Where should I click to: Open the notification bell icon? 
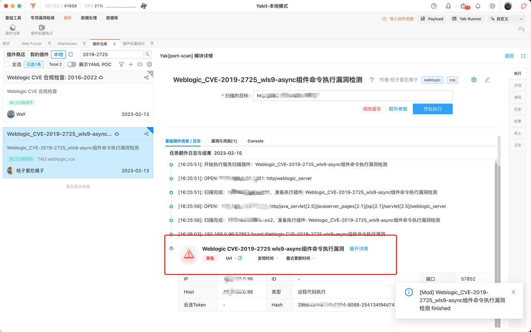(x=478, y=6)
